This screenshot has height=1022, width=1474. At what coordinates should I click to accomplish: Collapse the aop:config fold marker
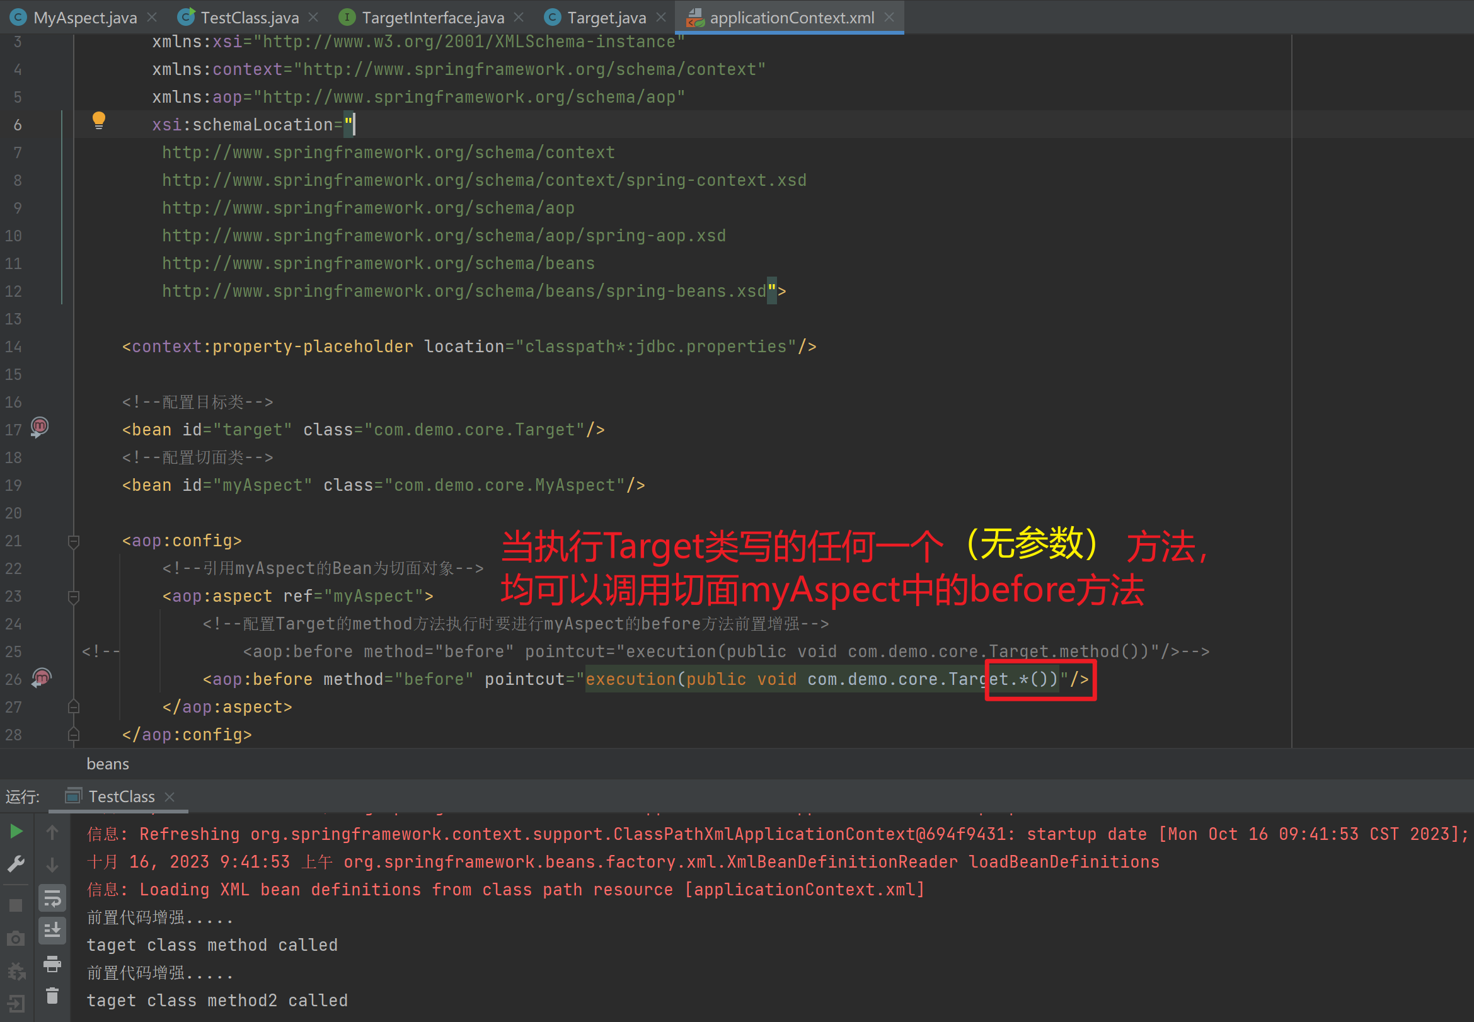tap(74, 542)
